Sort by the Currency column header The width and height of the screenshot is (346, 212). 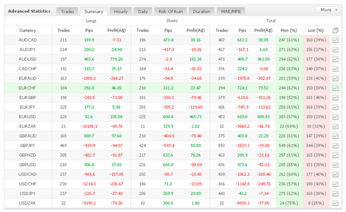point(28,30)
